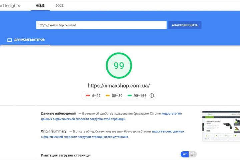
Task: Click the orange 50-89 legend marker
Action: pos(108,95)
